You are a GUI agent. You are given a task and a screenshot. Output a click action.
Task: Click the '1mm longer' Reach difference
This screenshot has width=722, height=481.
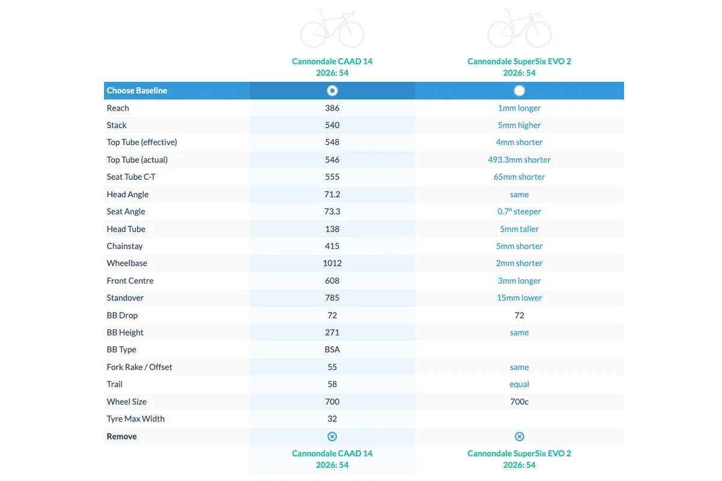pyautogui.click(x=519, y=108)
